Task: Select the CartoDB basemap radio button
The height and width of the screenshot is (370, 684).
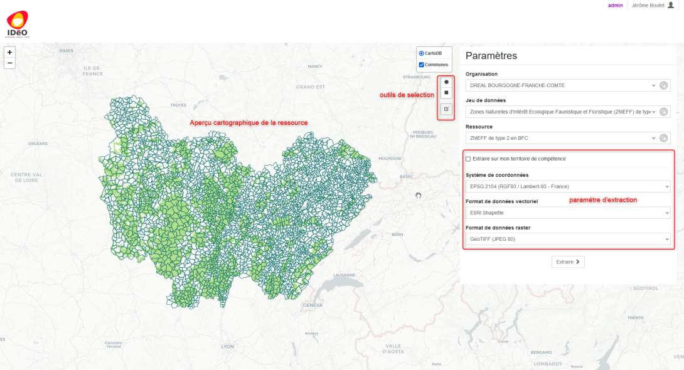Action: click(x=422, y=54)
